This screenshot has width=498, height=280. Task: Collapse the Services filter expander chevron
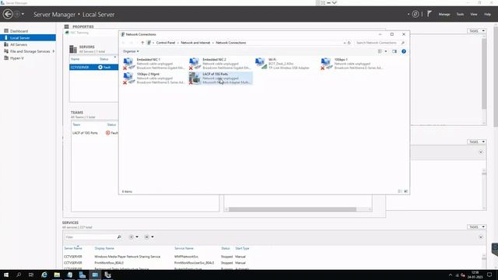pyautogui.click(x=481, y=237)
